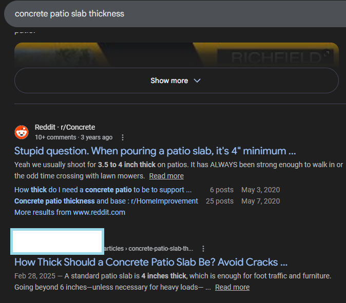Open three-dot menu next to concrete-patio-slab breadcrumb
The image size is (346, 303).
click(203, 249)
